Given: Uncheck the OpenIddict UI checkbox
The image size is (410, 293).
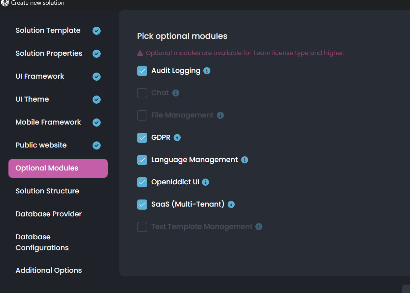Looking at the screenshot, I should [142, 182].
